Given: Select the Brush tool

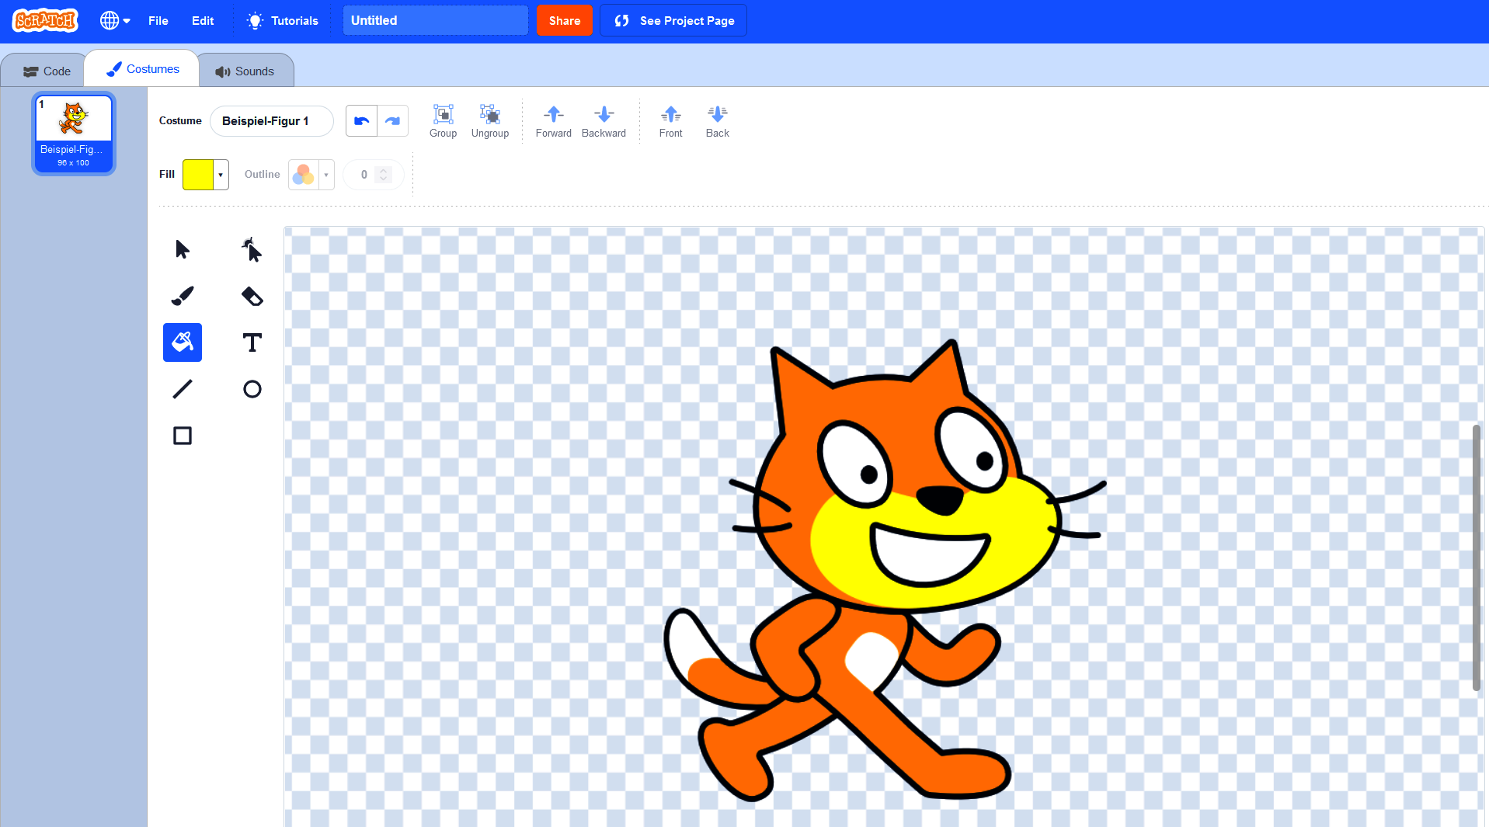Looking at the screenshot, I should [182, 296].
